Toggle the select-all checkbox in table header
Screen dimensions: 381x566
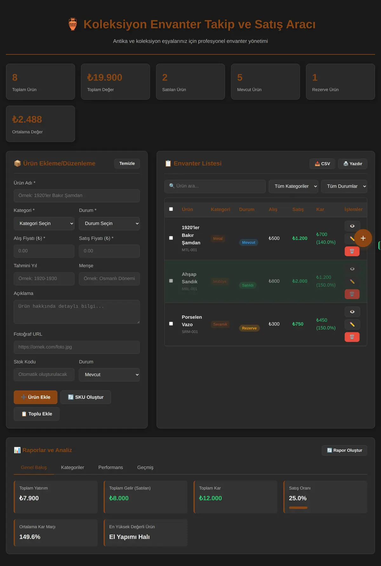[x=171, y=209]
